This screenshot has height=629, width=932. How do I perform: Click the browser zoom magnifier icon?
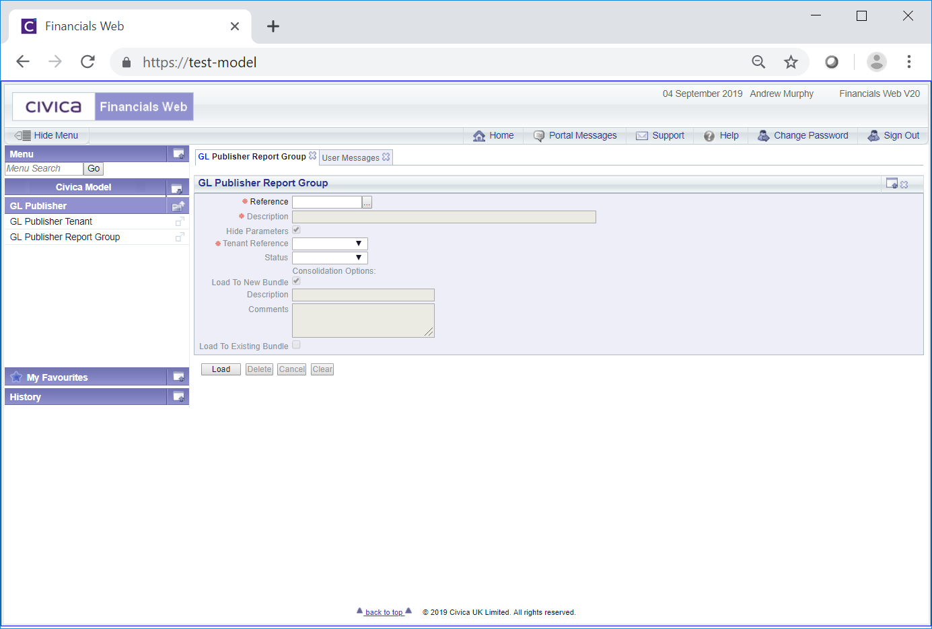[x=758, y=62]
